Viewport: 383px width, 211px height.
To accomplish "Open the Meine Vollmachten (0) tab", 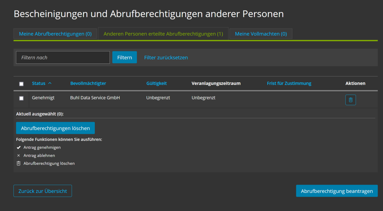I will click(x=261, y=34).
